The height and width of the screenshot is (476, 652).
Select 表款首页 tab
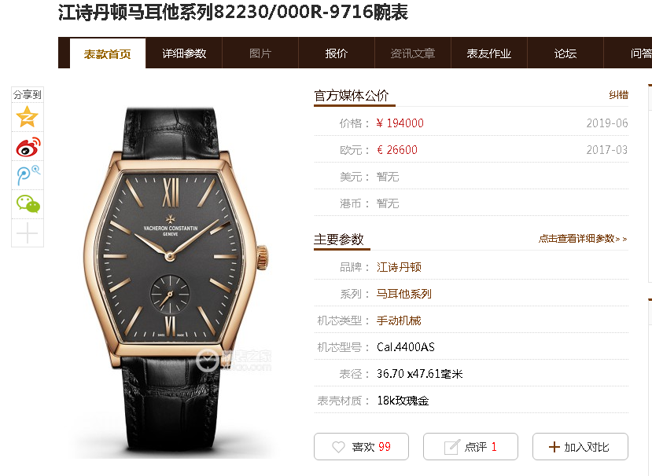point(108,53)
